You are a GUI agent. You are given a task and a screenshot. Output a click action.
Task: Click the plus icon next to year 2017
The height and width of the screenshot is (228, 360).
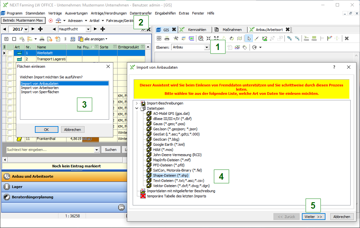coord(40,29)
